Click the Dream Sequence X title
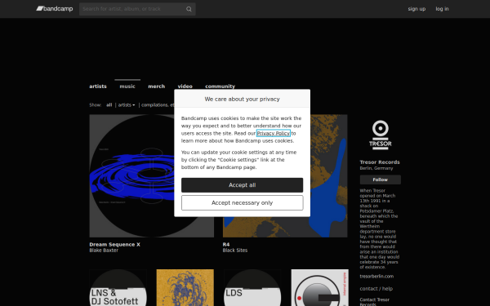 pyautogui.click(x=114, y=245)
